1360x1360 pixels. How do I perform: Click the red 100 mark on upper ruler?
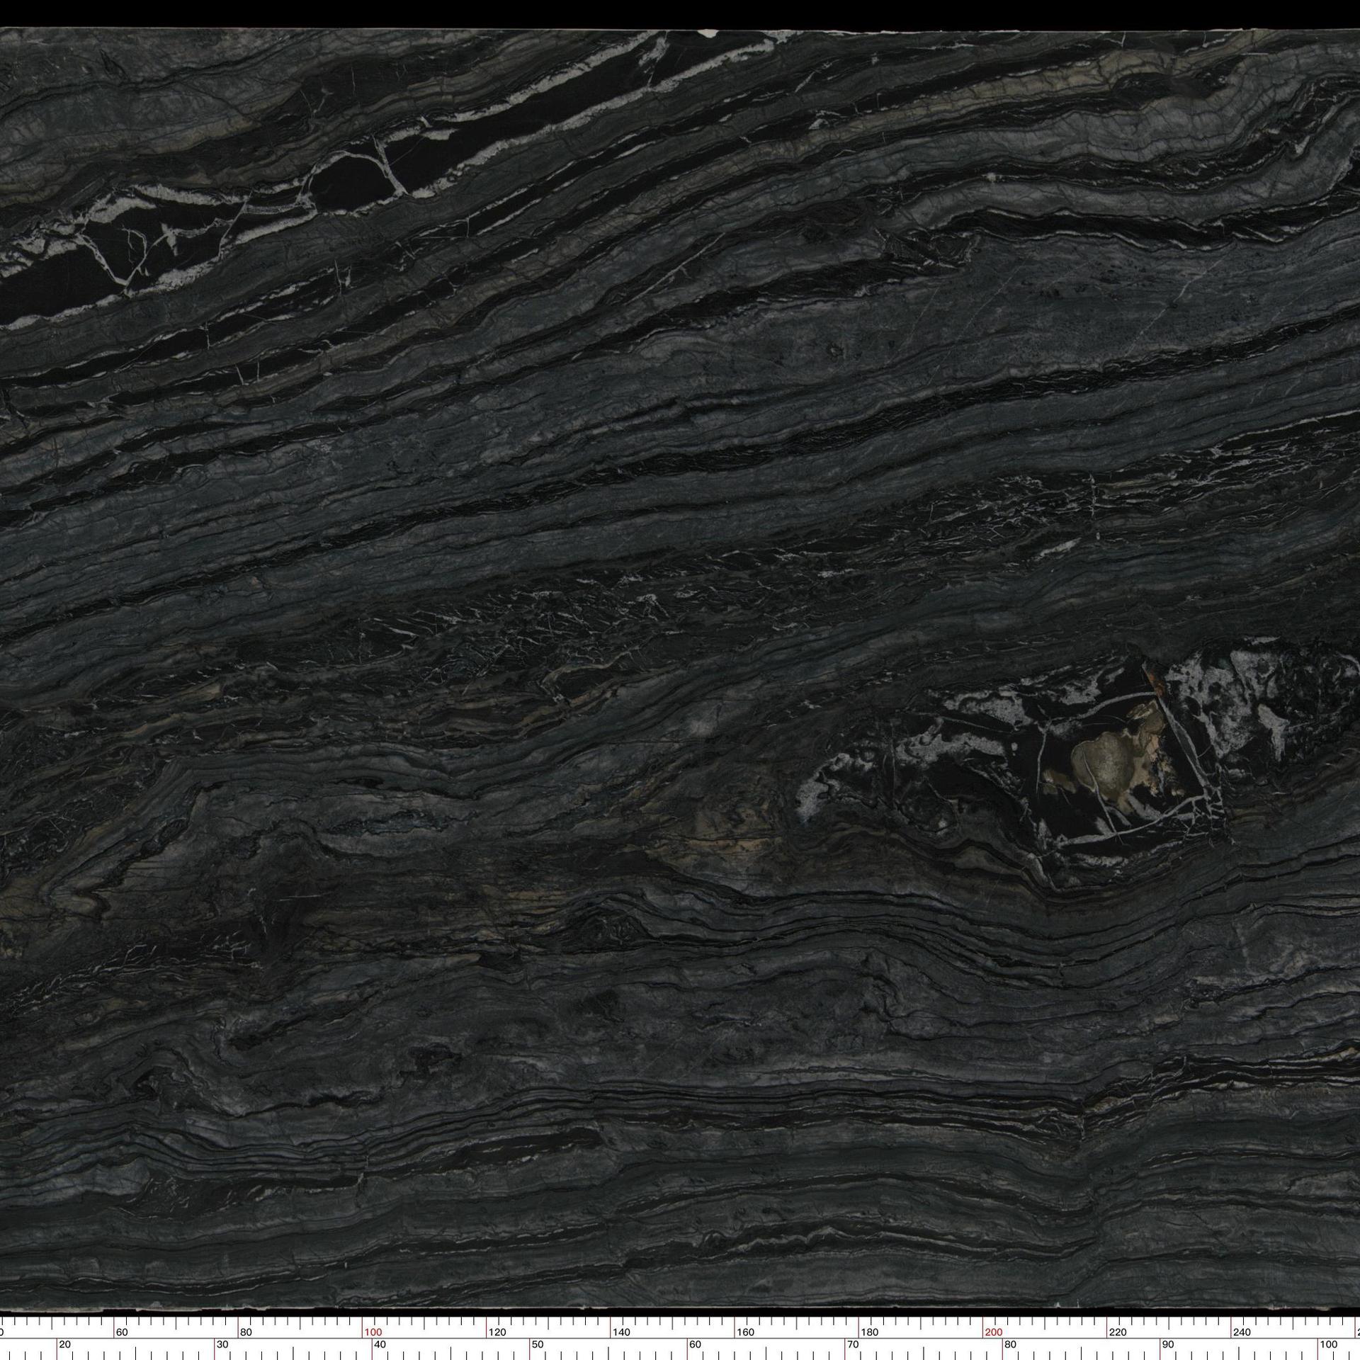(373, 1332)
